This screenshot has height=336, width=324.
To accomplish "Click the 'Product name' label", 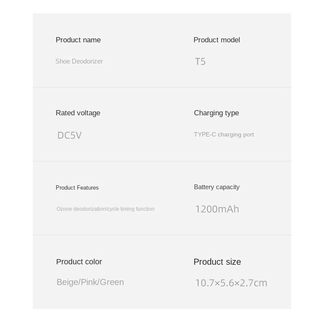I will 78,40.
